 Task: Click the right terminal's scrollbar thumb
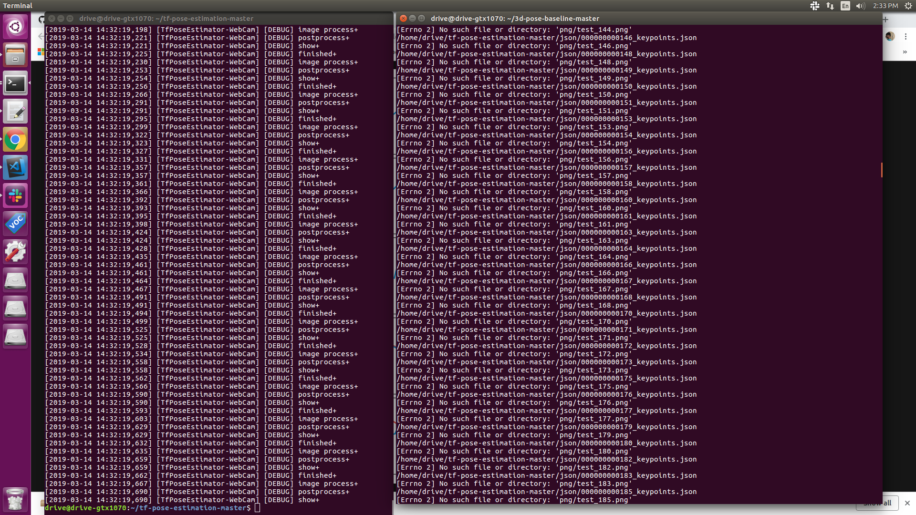tap(882, 170)
